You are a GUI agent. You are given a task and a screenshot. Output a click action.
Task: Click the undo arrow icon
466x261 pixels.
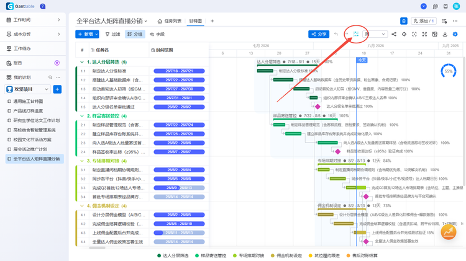336,34
